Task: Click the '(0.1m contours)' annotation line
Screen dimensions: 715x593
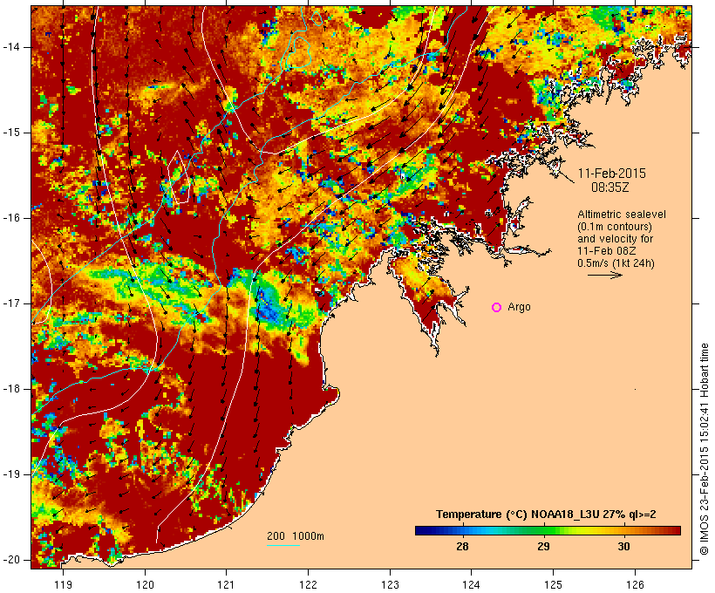Action: 614,227
